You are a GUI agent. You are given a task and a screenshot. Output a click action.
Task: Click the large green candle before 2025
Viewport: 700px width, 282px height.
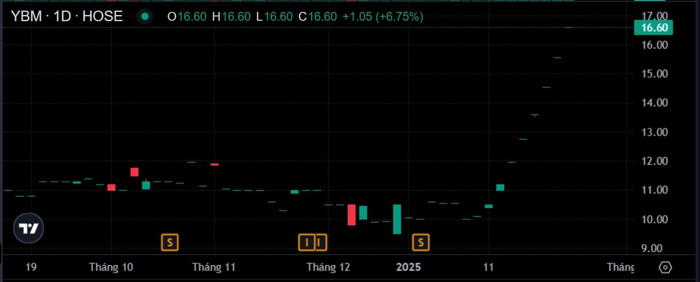pyautogui.click(x=397, y=219)
